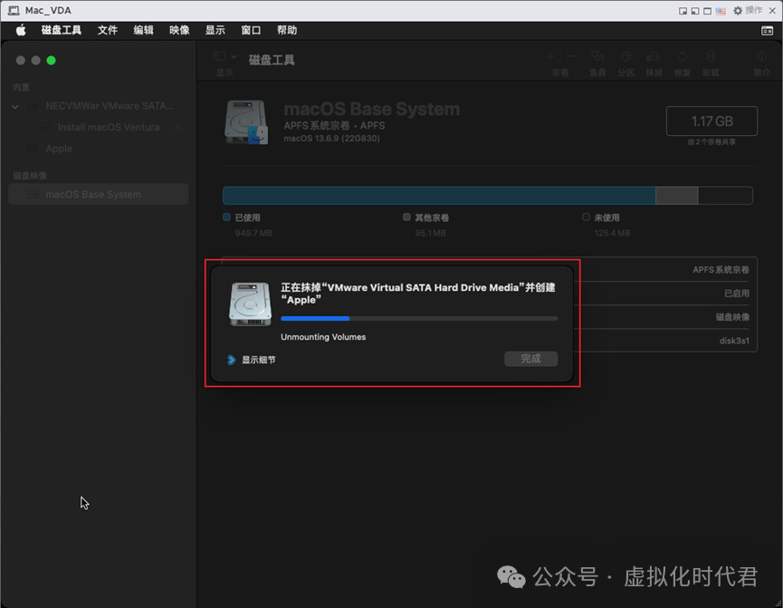Screen dimensions: 783x608
Task: Click the green zoom window button
Action: tap(51, 61)
